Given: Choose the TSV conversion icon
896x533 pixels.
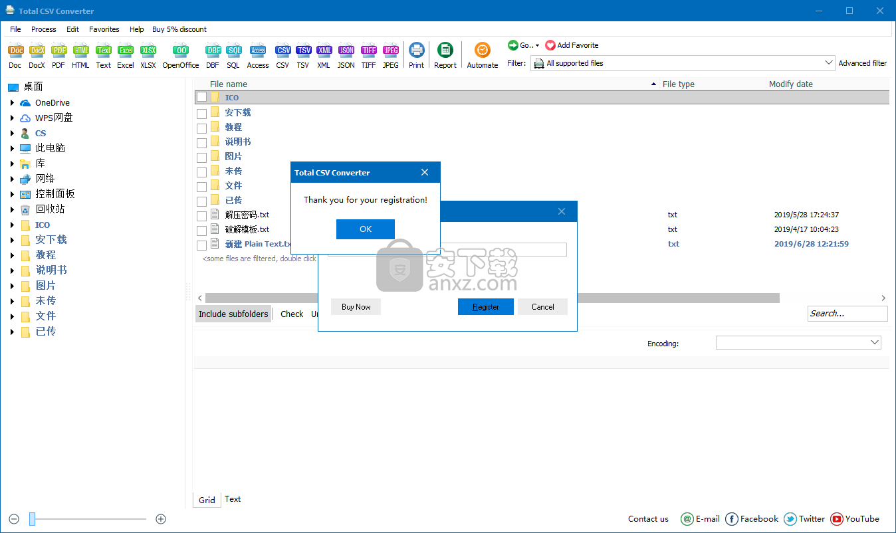Looking at the screenshot, I should pyautogui.click(x=303, y=51).
